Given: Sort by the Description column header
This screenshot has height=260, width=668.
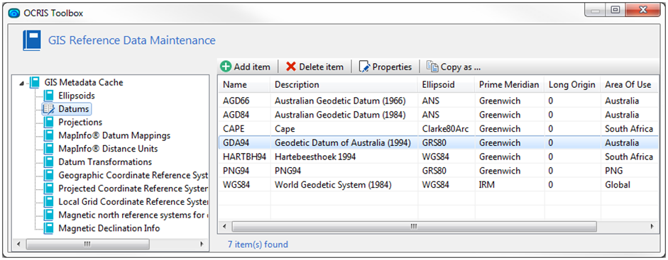Looking at the screenshot, I should tap(344, 84).
